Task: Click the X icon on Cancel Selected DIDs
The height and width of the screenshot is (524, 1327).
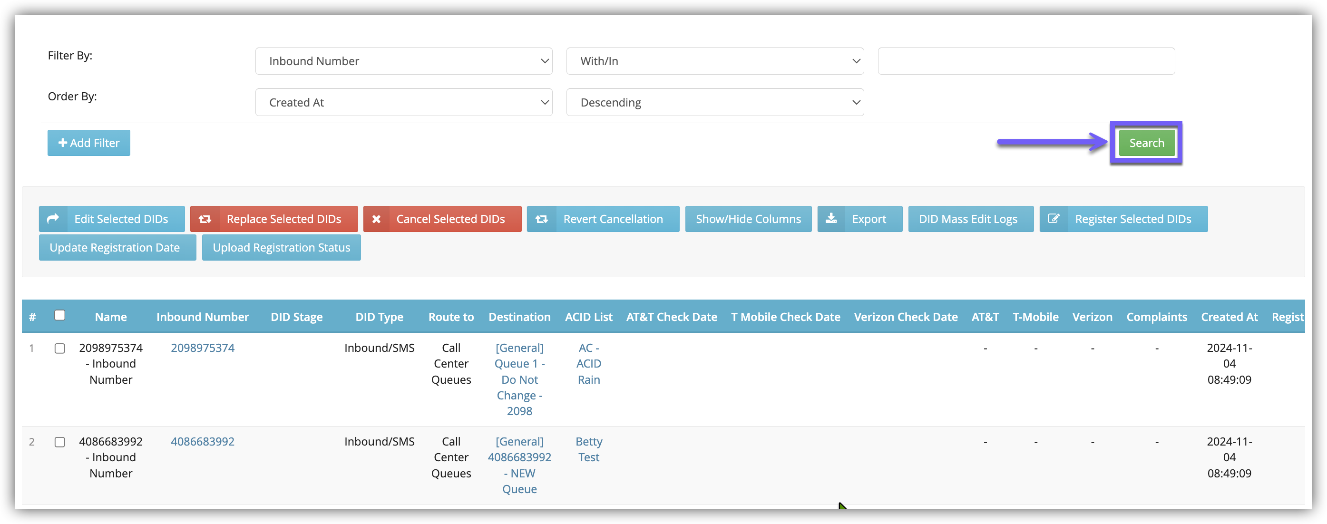Action: pyautogui.click(x=377, y=219)
